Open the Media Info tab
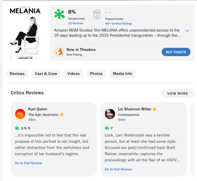This screenshot has height=181, width=197. pos(122,74)
